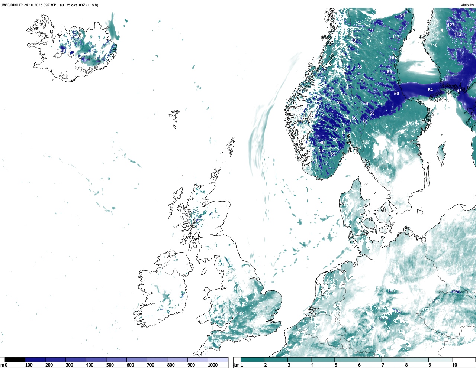Screen dimensions: 476x368
Task: Click the '716' value near the Gulf of Bothnia
Action: [x=434, y=45]
